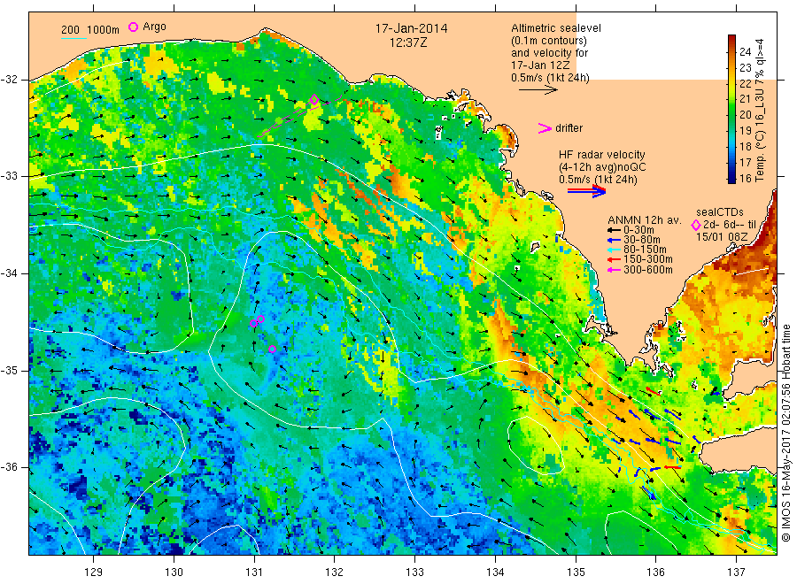Click the blue 30-80m legend arrow
This screenshot has height=584, width=797.
614,240
